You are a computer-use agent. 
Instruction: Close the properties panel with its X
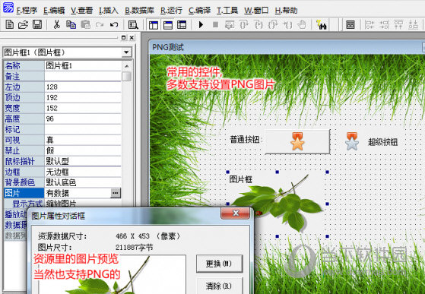[132, 38]
